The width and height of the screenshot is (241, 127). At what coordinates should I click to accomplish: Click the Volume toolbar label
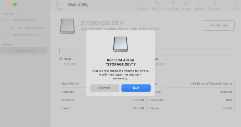pos(142,9)
